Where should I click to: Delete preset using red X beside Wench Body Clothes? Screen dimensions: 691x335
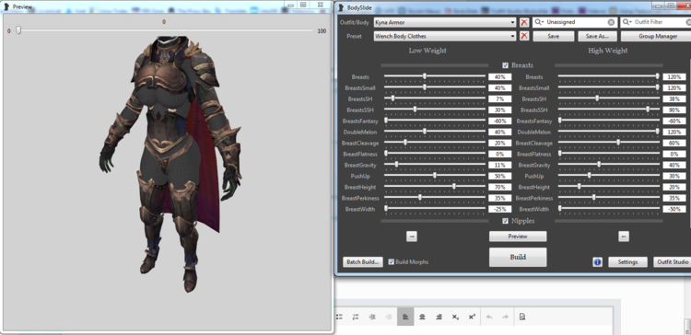(x=524, y=36)
